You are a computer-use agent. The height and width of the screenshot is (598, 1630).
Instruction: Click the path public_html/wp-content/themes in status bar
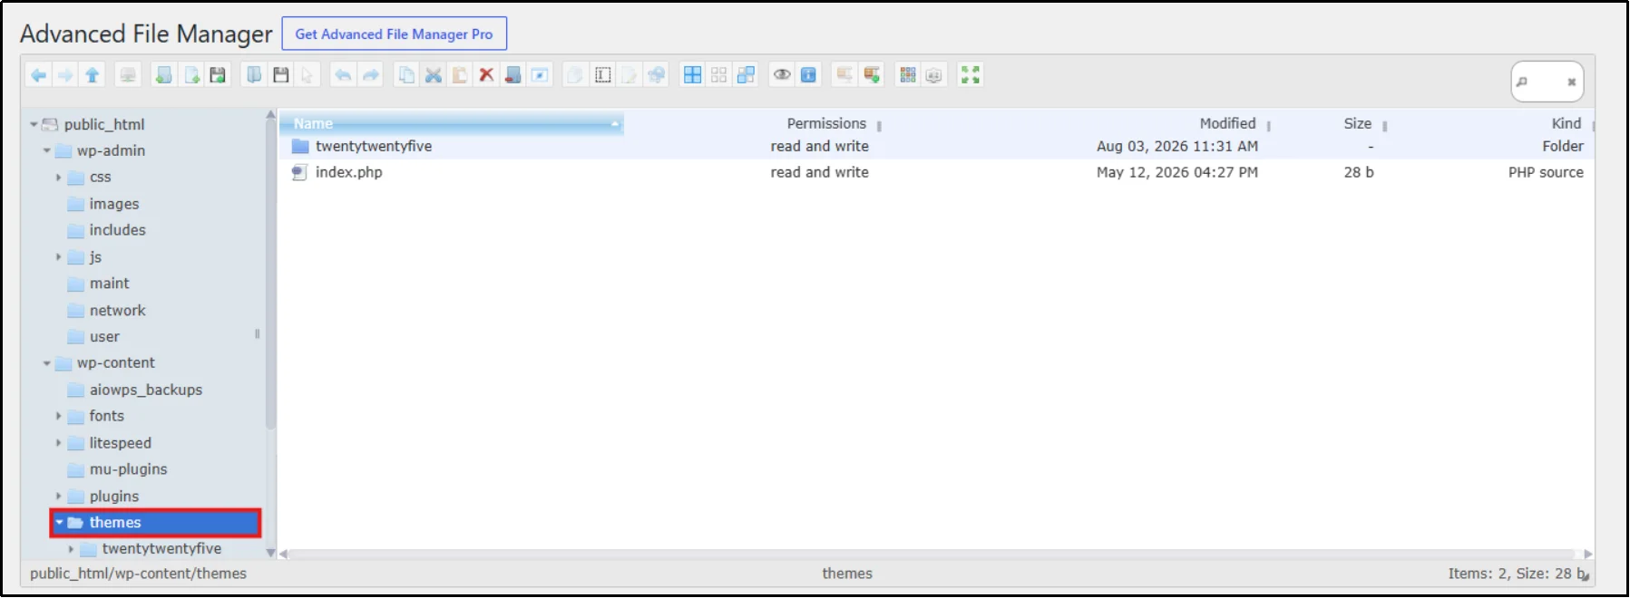(x=138, y=574)
